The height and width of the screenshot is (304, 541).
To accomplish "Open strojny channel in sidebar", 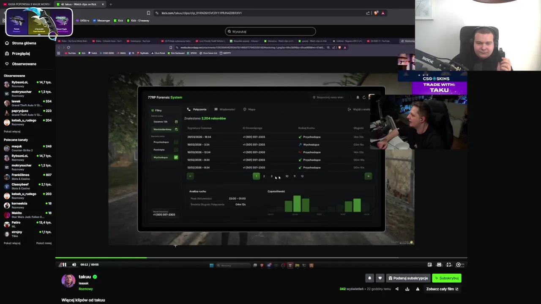I will [27, 233].
